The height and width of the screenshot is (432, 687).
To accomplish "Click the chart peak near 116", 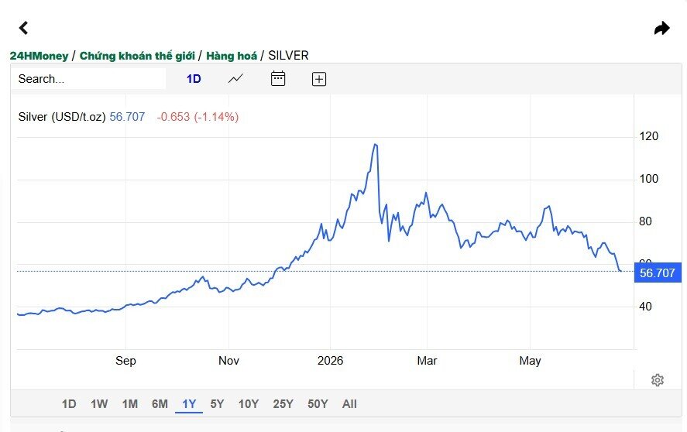I will 376,145.
